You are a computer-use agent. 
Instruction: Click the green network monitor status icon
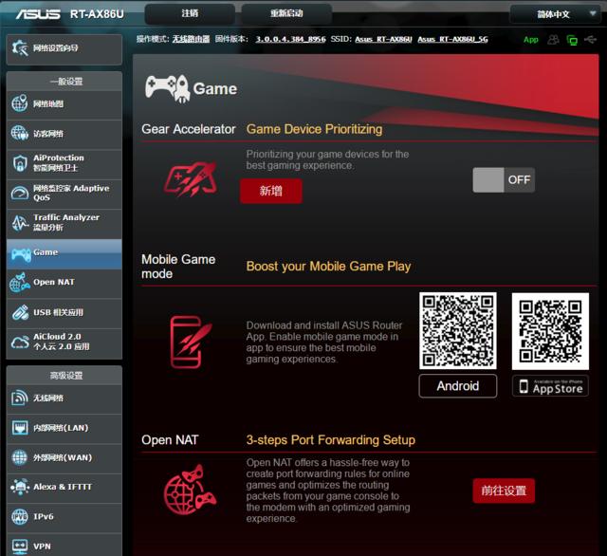(572, 40)
